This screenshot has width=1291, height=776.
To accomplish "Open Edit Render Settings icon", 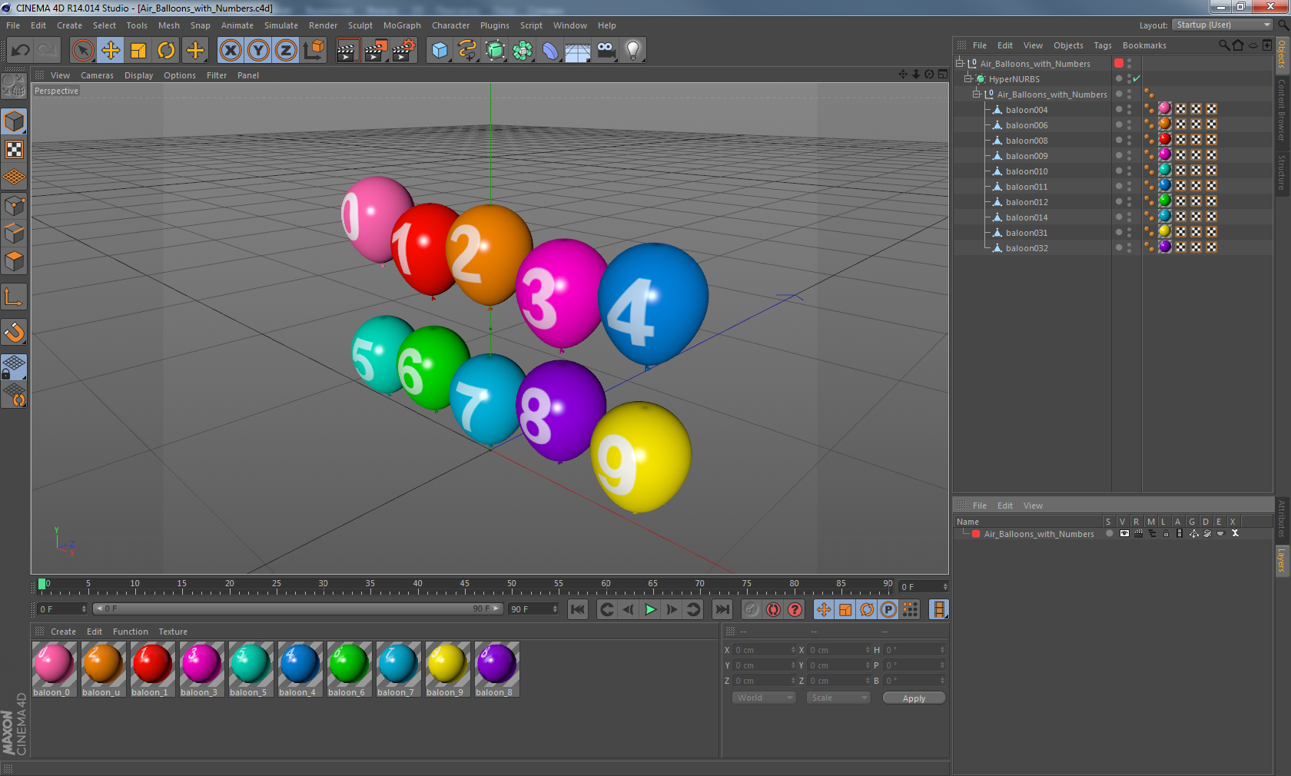I will (x=403, y=51).
